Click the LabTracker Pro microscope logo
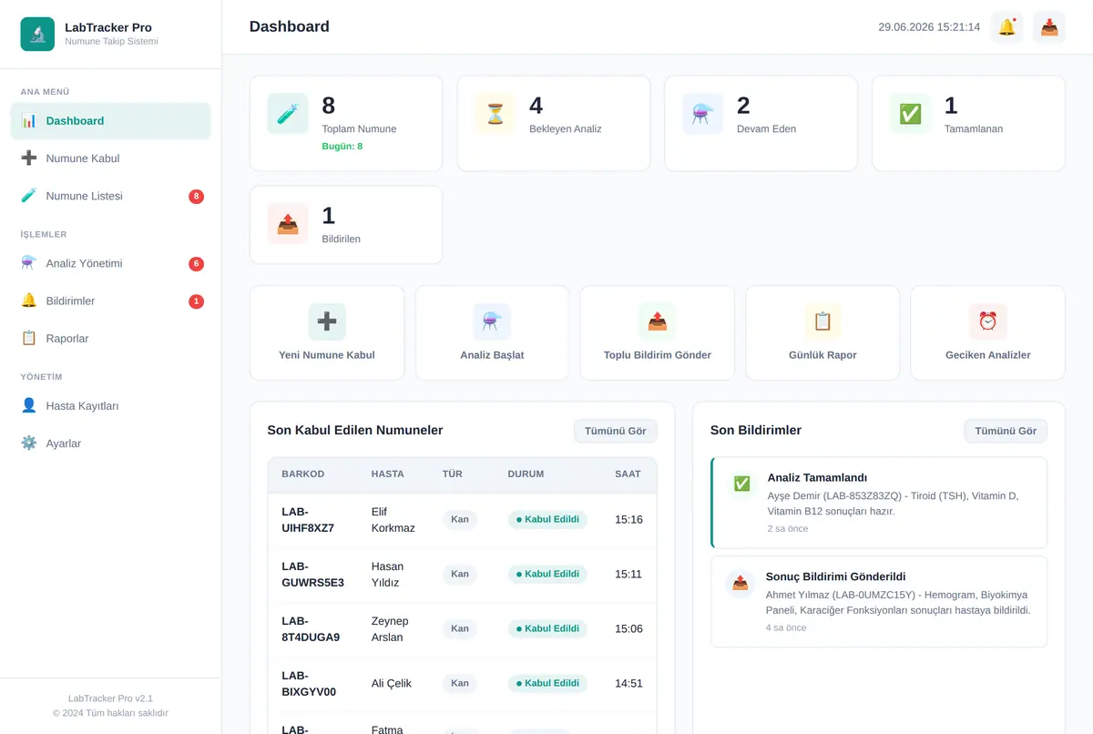The width and height of the screenshot is (1093, 734). point(37,34)
